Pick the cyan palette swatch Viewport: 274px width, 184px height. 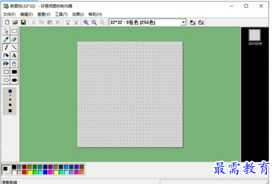[x=40, y=172]
